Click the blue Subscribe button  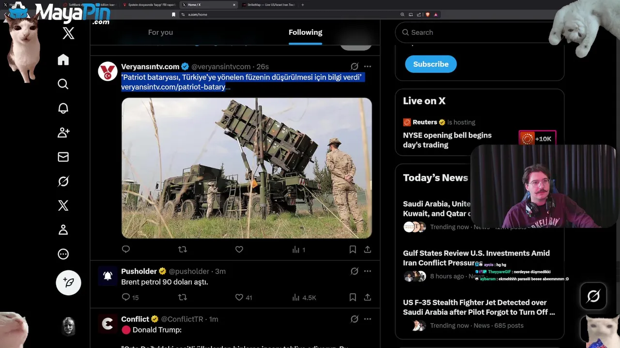[431, 64]
